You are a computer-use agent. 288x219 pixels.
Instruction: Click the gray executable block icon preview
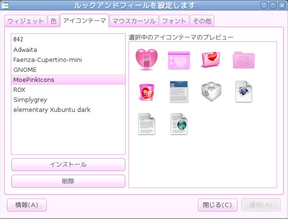coord(211,91)
